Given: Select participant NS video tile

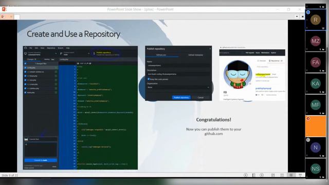Looking at the screenshot, I should pyautogui.click(x=316, y=169).
